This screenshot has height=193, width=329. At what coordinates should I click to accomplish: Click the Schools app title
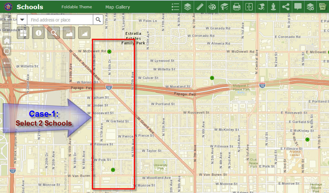[30, 7]
